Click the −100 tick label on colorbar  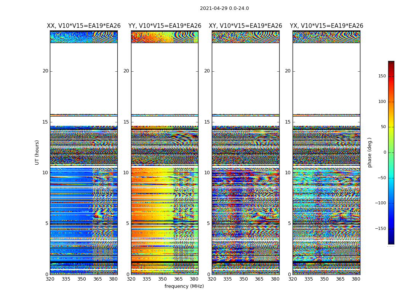[x=380, y=203]
